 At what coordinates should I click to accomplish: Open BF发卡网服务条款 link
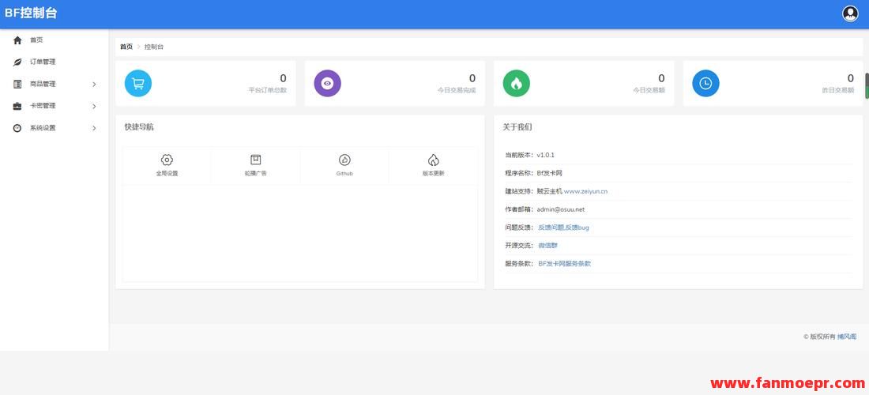click(564, 264)
